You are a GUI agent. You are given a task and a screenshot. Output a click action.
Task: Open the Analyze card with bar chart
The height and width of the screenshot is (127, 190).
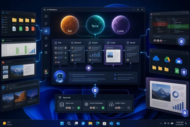point(95,54)
